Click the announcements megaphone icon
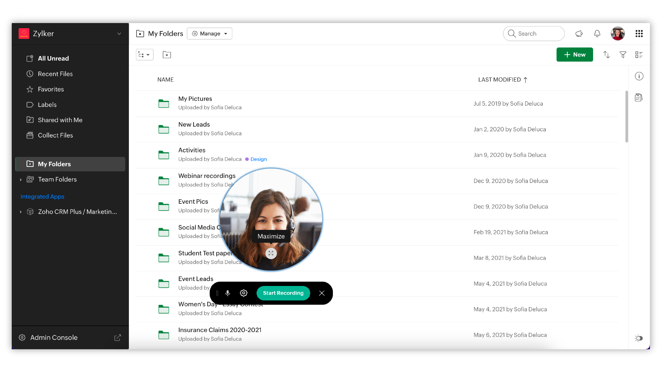 (579, 34)
